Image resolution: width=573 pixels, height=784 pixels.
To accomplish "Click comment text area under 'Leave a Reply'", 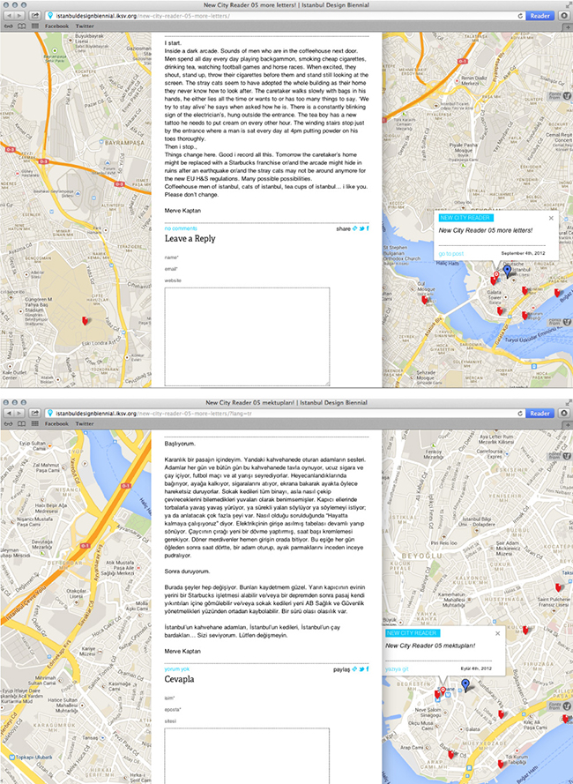I will (247, 337).
